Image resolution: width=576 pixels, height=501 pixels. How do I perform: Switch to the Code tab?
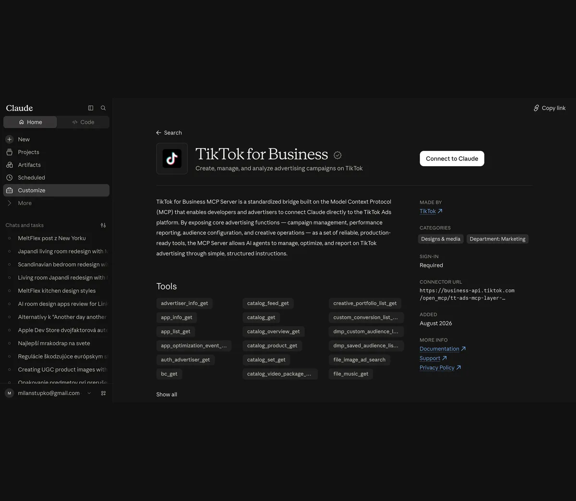83,122
